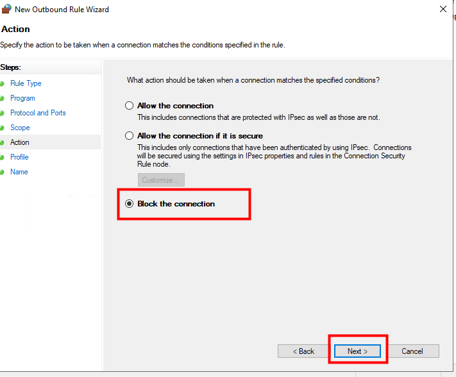
Task: Click green bullet beside Scope step
Action: [x=3, y=128]
